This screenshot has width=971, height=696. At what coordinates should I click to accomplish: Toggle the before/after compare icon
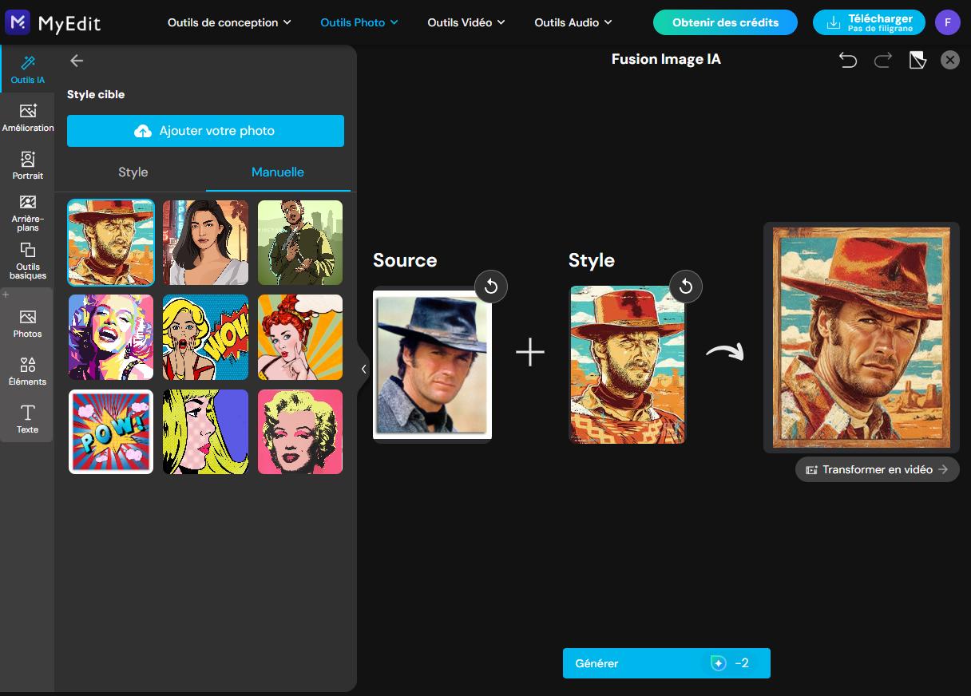click(917, 60)
